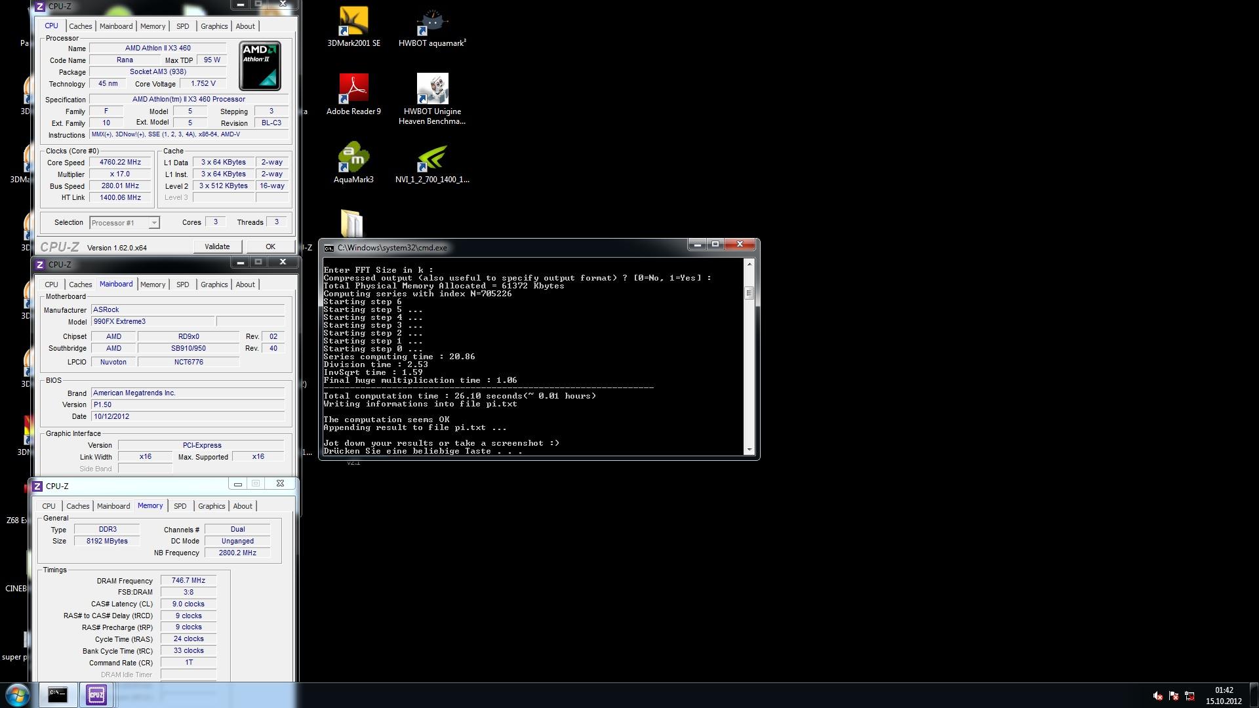Screen dimensions: 1259x708
Task: Click the motherboard Model 990FX Extreme3
Action: coord(153,322)
